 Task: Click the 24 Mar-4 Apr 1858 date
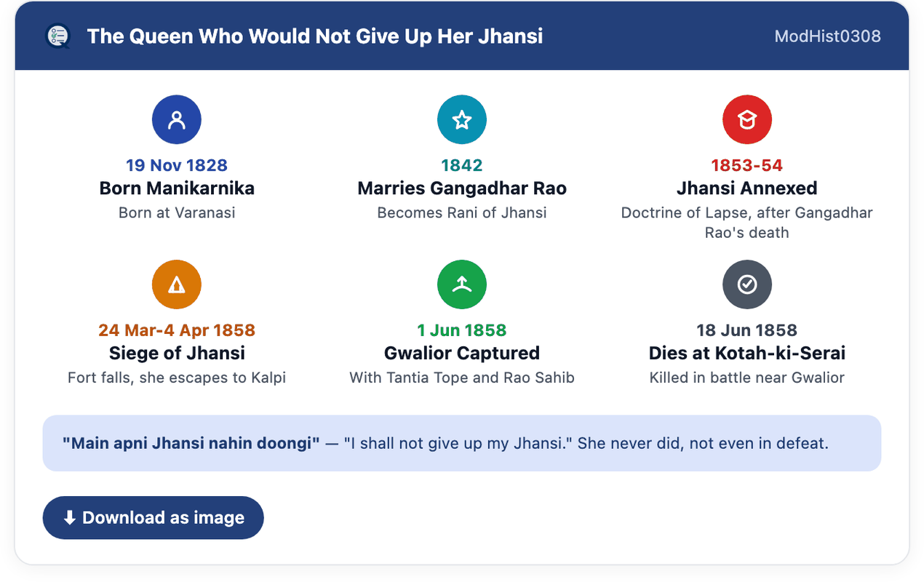(177, 330)
